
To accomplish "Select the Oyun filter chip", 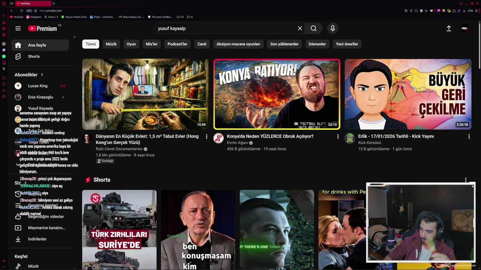I will coord(131,44).
